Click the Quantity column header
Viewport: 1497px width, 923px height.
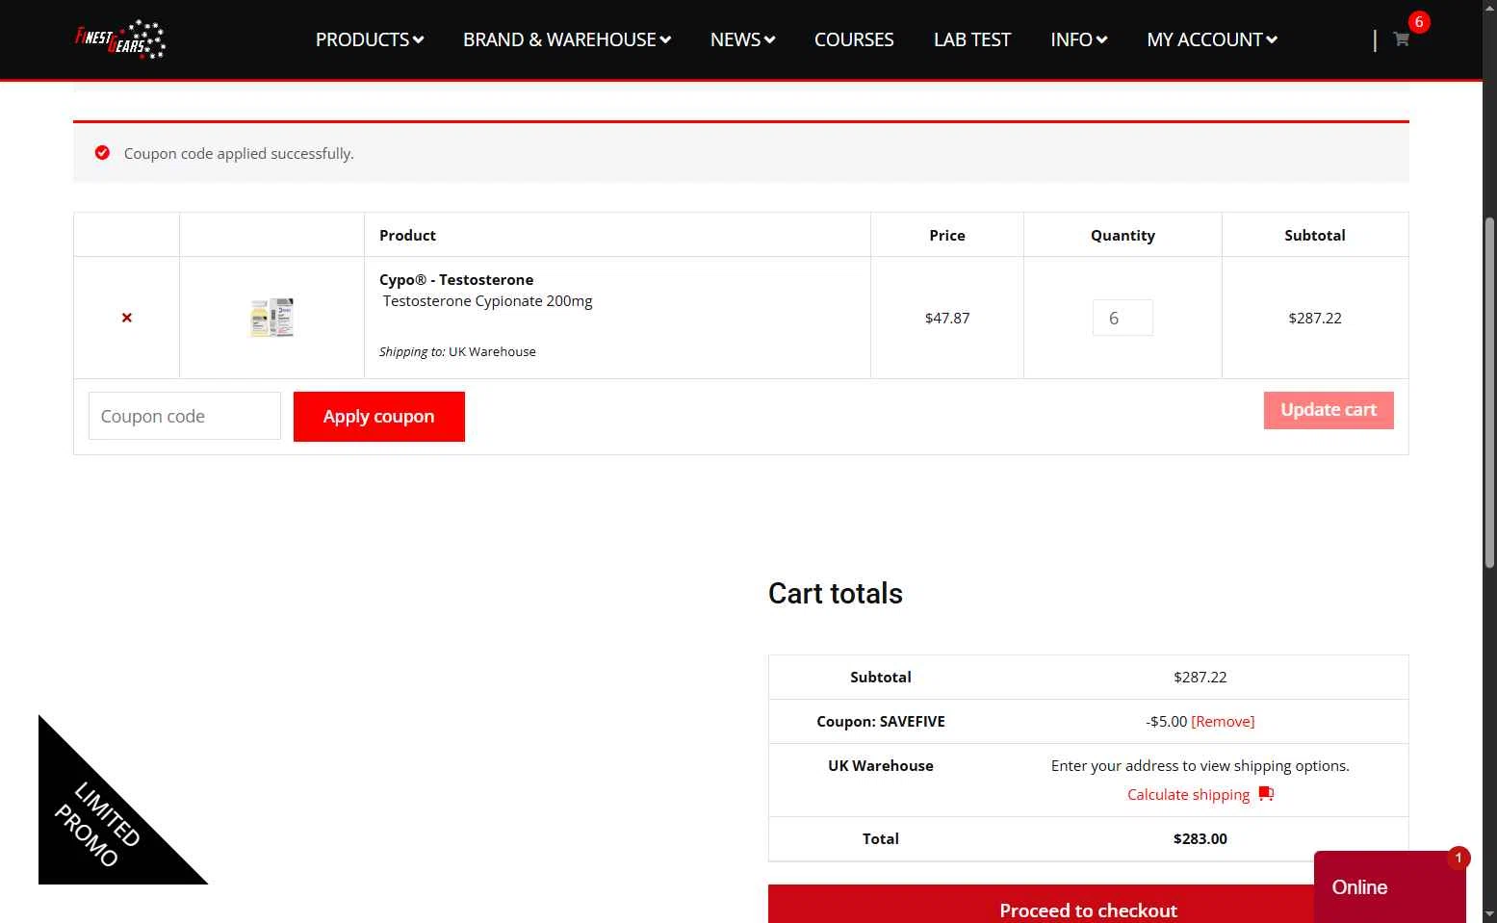point(1123,236)
